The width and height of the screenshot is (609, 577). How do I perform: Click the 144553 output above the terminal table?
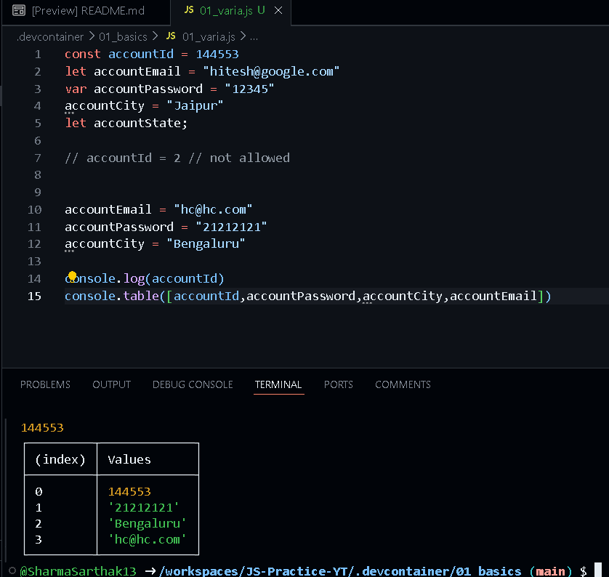[42, 428]
